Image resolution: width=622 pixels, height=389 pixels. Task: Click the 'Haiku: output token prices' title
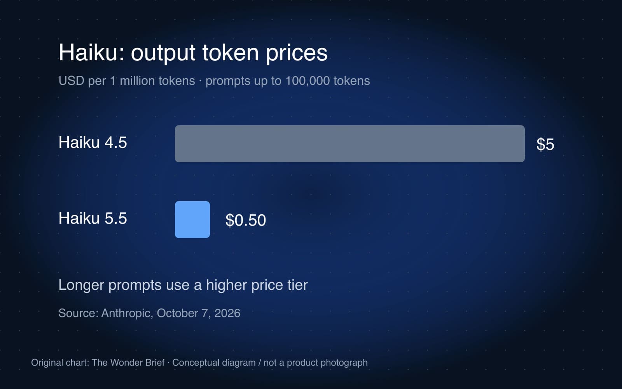coord(193,53)
